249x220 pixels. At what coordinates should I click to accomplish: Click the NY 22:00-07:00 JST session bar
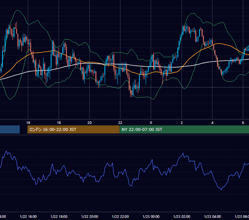pos(184,129)
